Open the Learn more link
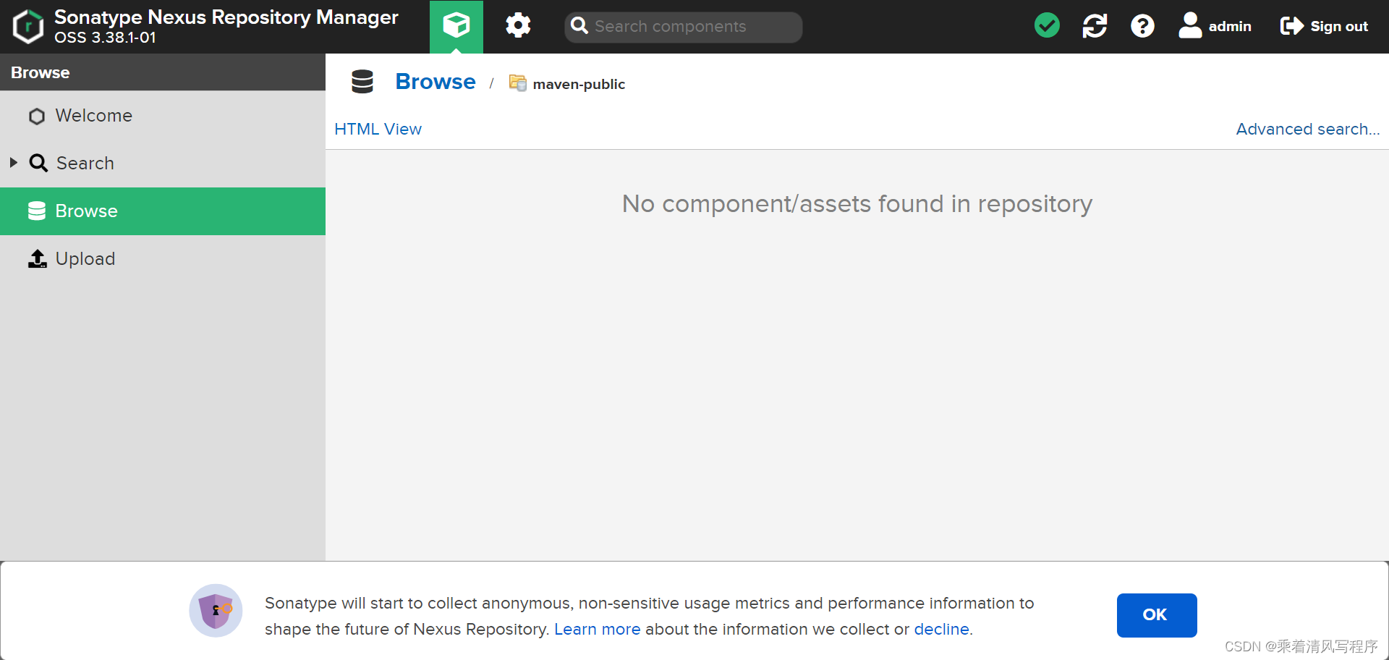This screenshot has height=660, width=1389. [x=598, y=630]
